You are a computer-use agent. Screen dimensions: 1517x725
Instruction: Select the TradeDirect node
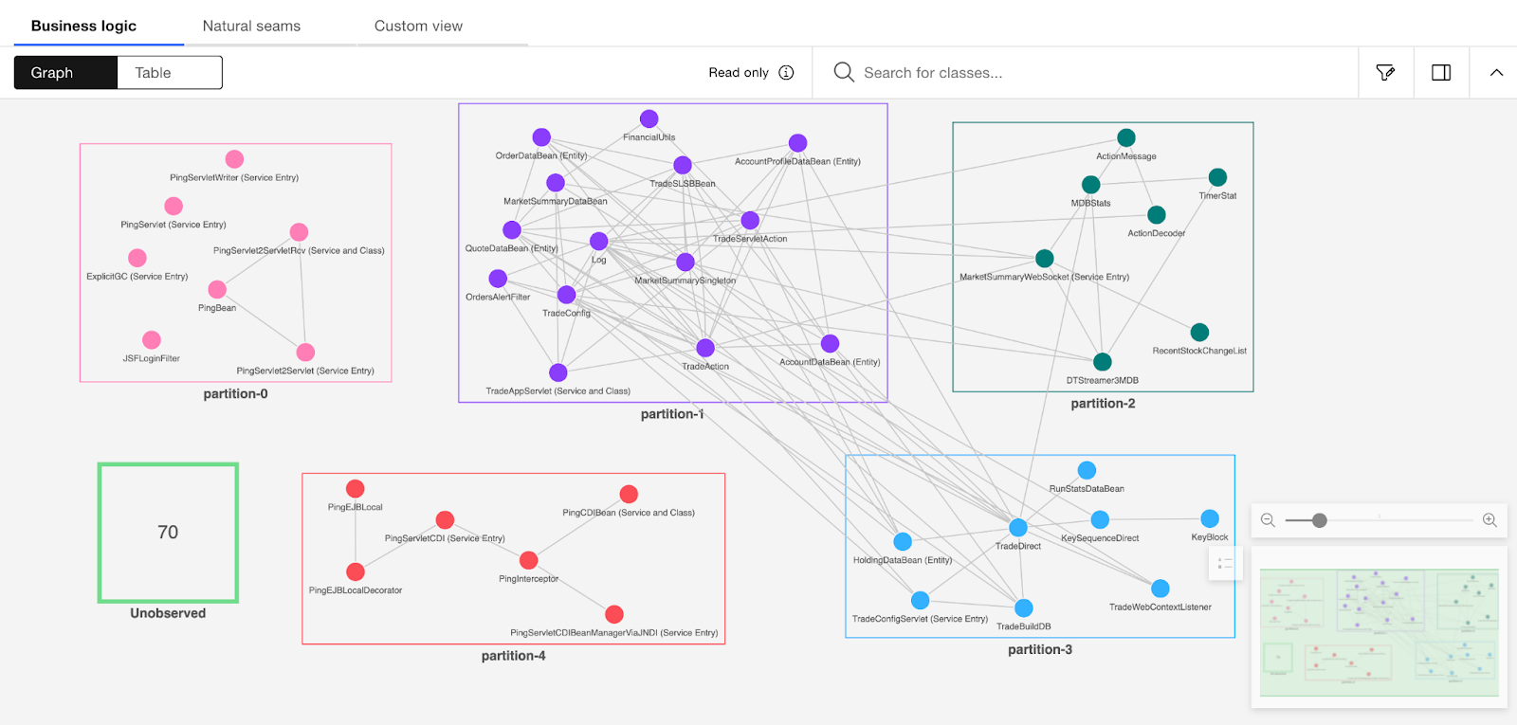click(1018, 528)
